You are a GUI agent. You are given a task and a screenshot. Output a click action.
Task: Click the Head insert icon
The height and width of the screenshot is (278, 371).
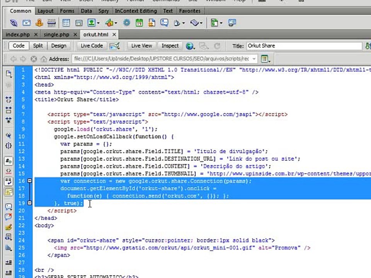pos(177,23)
